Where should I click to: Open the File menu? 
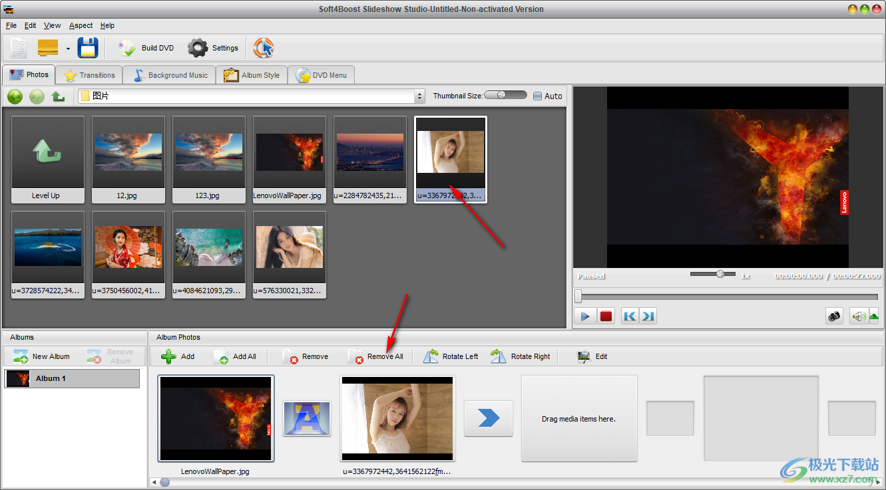pyautogui.click(x=11, y=25)
